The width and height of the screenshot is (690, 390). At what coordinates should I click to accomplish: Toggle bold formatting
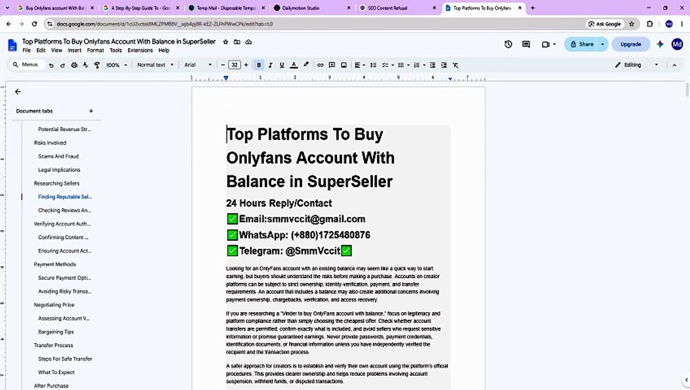[259, 65]
